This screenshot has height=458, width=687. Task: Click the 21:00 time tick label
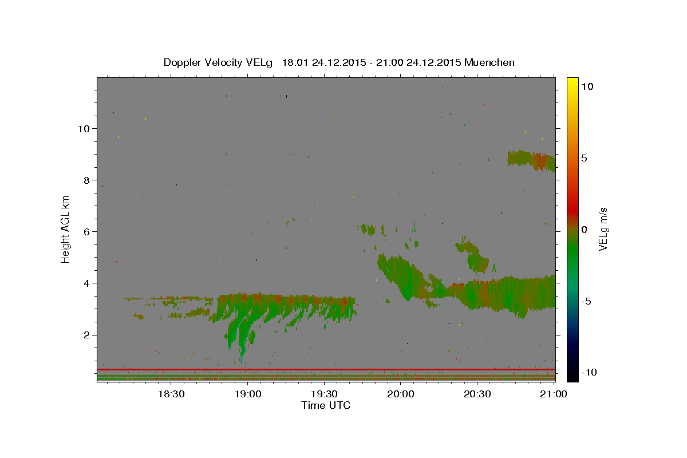tap(554, 394)
